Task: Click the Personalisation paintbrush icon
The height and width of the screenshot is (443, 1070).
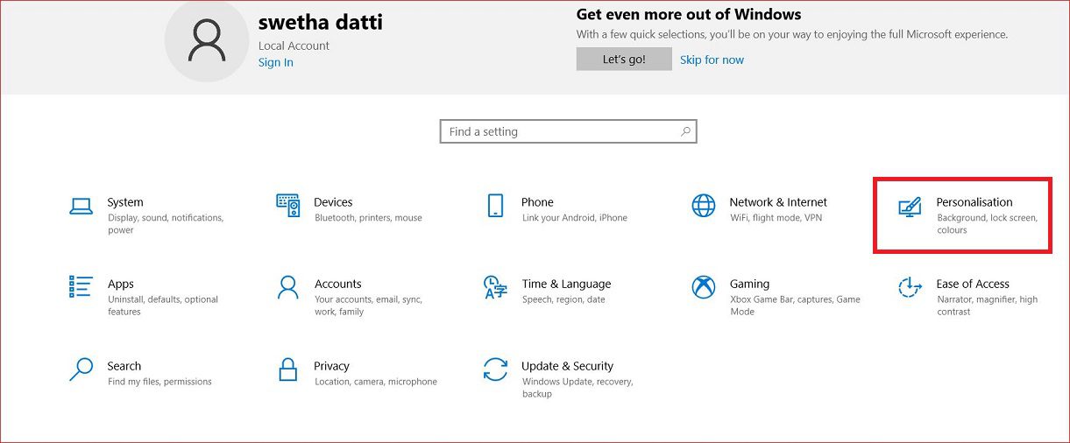Action: coord(910,207)
